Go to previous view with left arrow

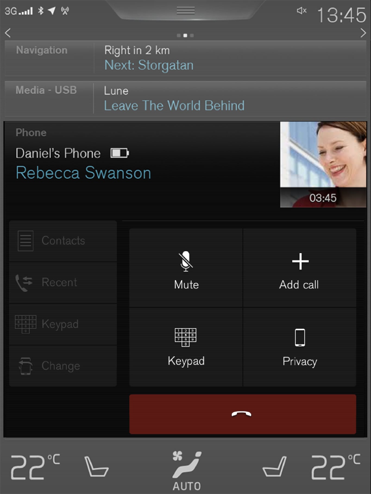pos(8,33)
